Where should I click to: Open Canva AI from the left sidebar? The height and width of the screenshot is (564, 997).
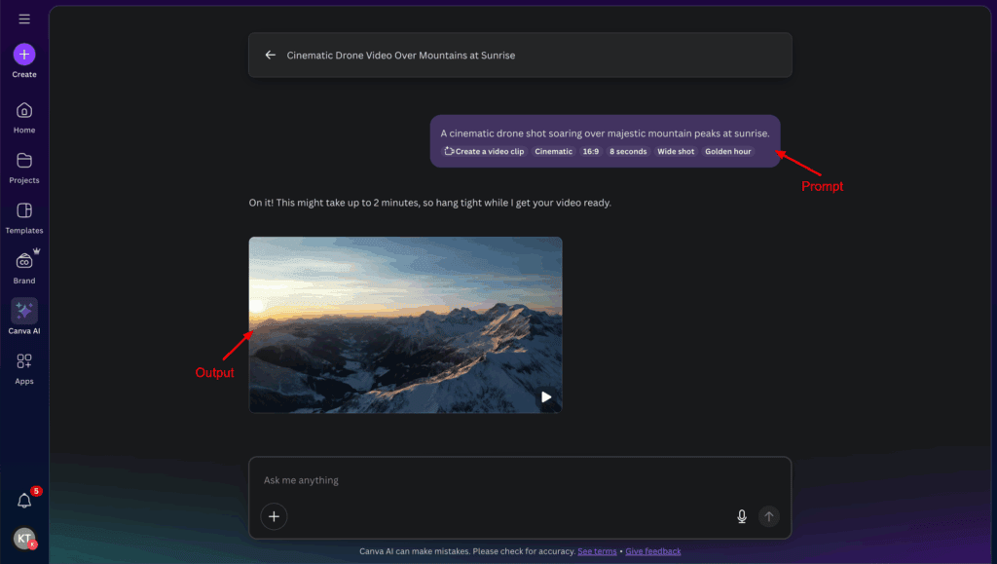(x=23, y=314)
